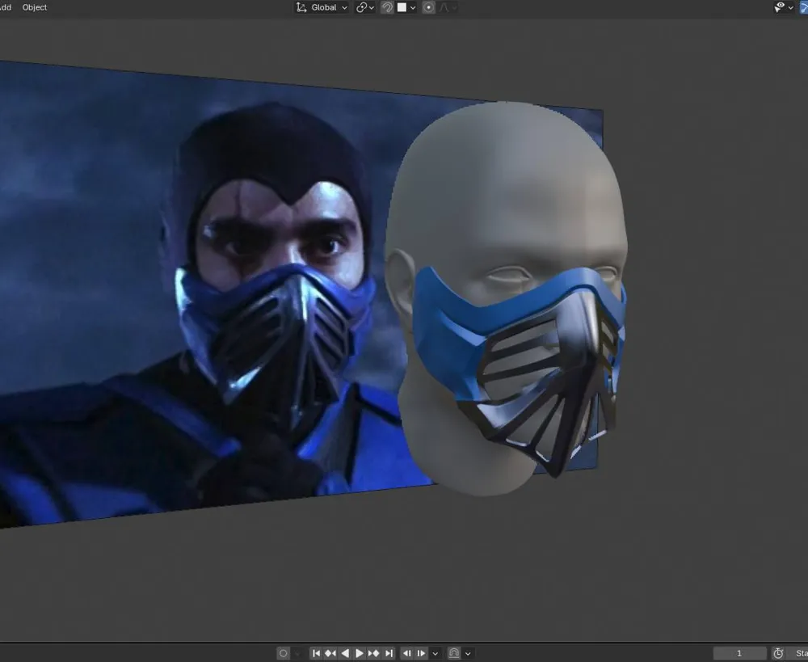Open the selectability and visibility popover
808x662 pixels.
coord(784,7)
